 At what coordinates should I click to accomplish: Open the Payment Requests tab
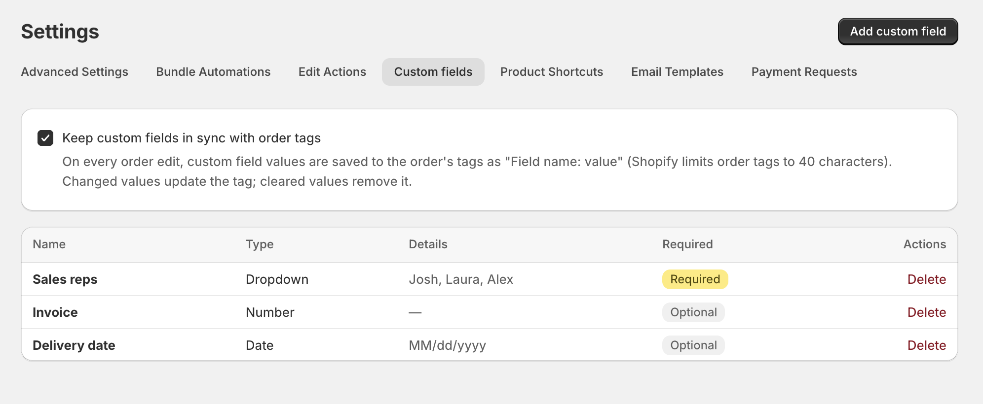[804, 72]
